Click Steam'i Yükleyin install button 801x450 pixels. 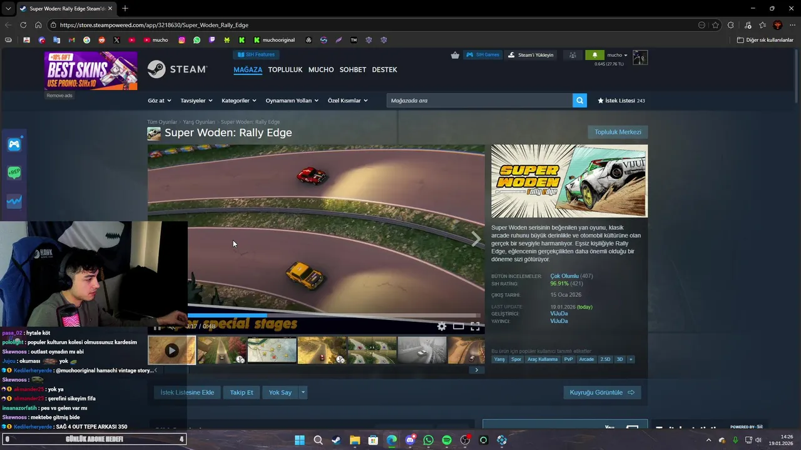point(531,55)
